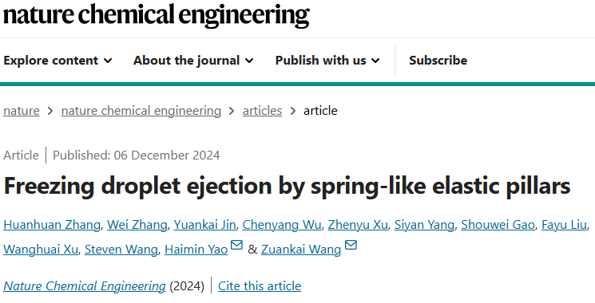This screenshot has width=595, height=303.
Task: Expand the Explore content dropdown
Action: 58,61
